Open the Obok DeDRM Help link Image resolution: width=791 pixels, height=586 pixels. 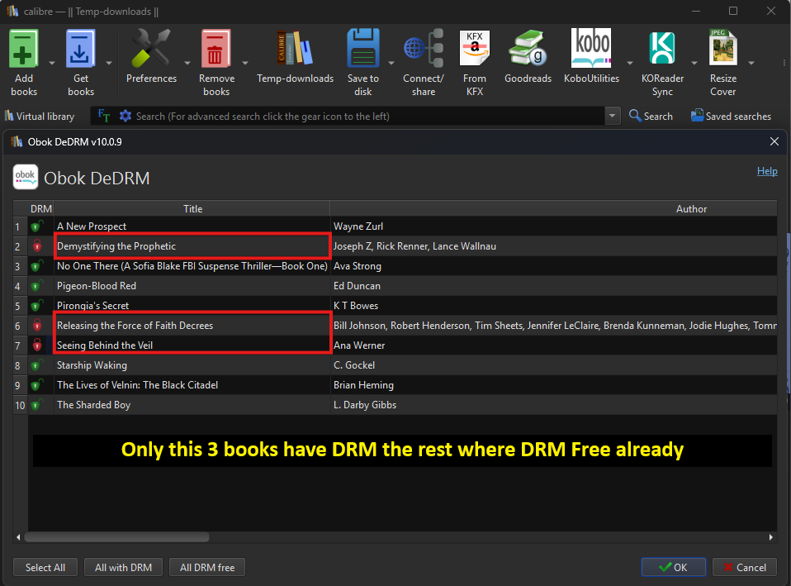[766, 171]
